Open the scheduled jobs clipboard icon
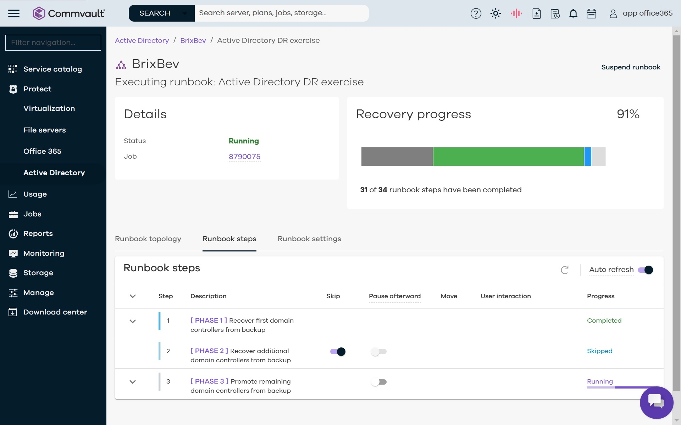 (555, 13)
